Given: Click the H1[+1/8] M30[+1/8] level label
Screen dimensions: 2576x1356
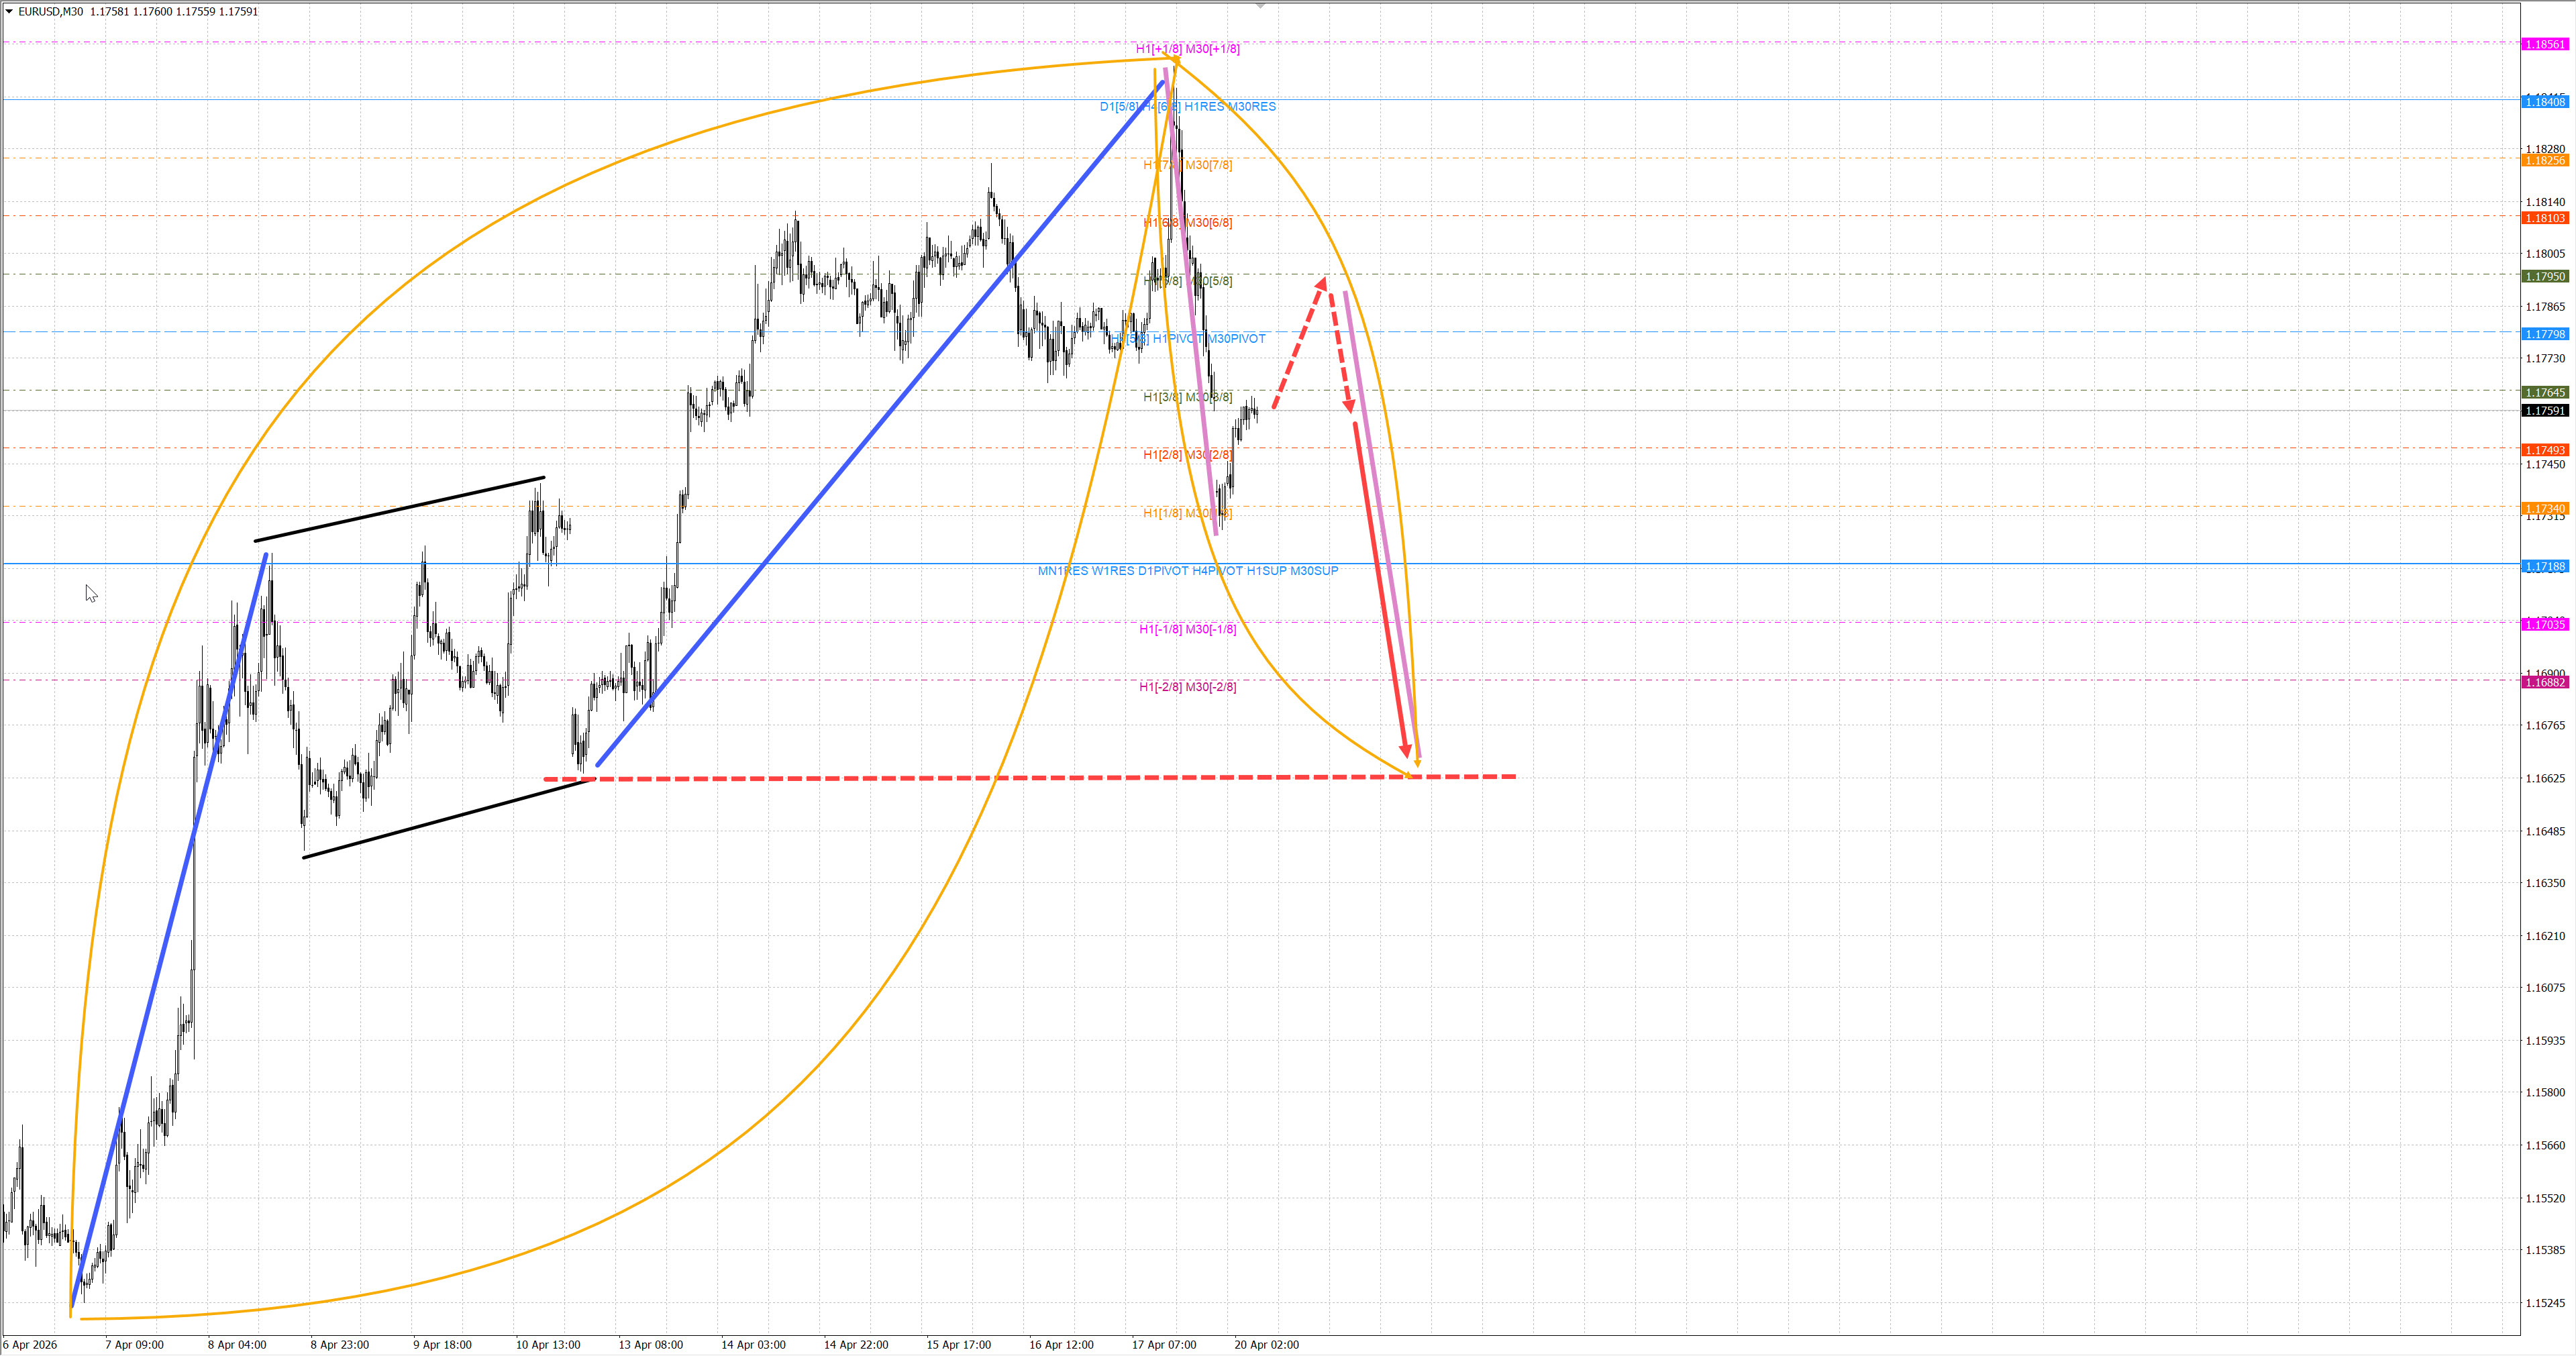Looking at the screenshot, I should tap(1187, 49).
